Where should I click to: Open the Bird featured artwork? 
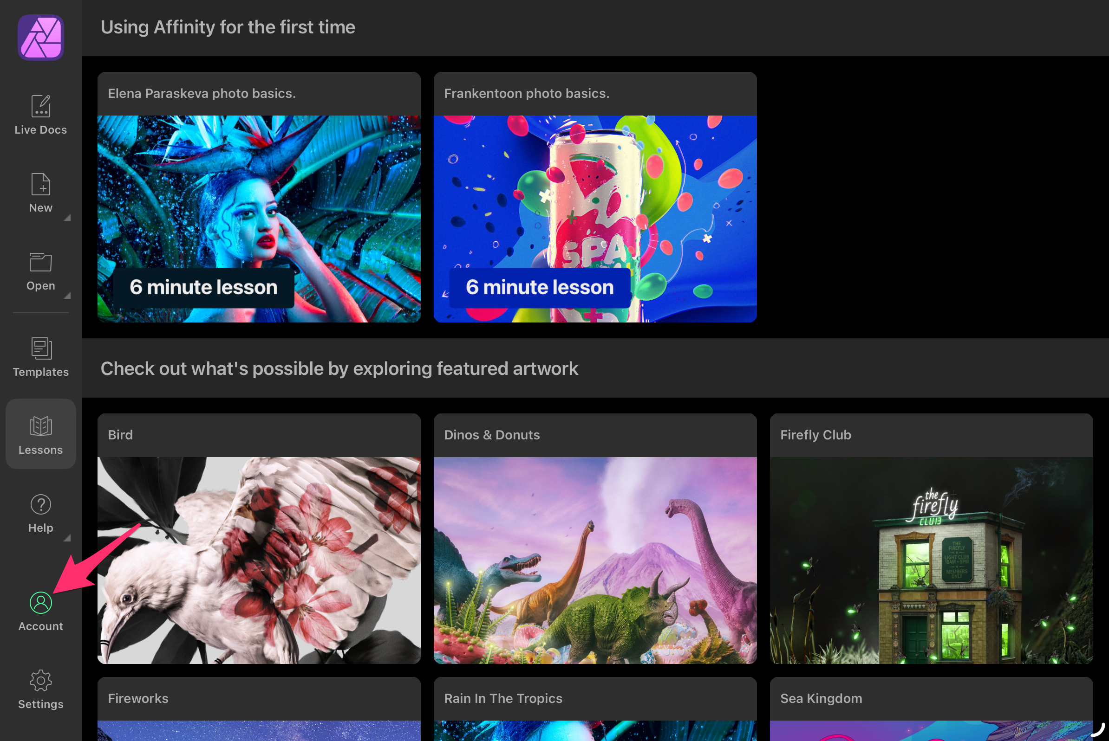[259, 560]
